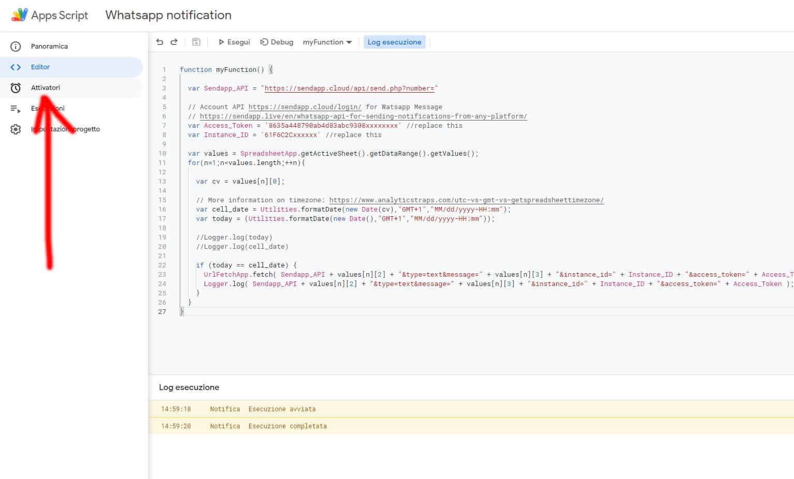Run the script with Esegui
The width and height of the screenshot is (794, 479).
tap(234, 42)
